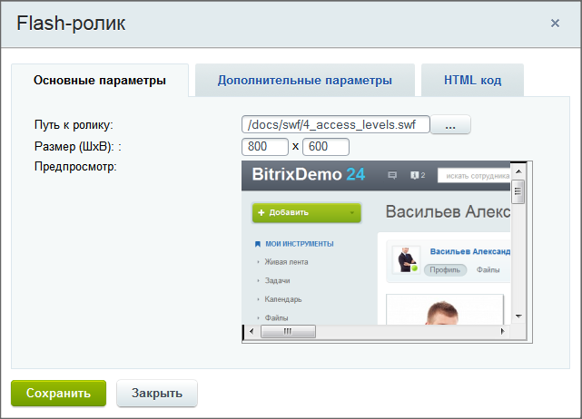
Task: Click the green Добавить button in the preview
Action: point(307,212)
